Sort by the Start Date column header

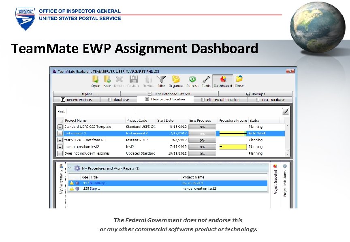tap(171, 121)
